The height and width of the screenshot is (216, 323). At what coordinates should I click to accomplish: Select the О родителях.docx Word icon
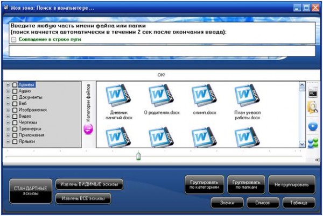click(x=161, y=95)
